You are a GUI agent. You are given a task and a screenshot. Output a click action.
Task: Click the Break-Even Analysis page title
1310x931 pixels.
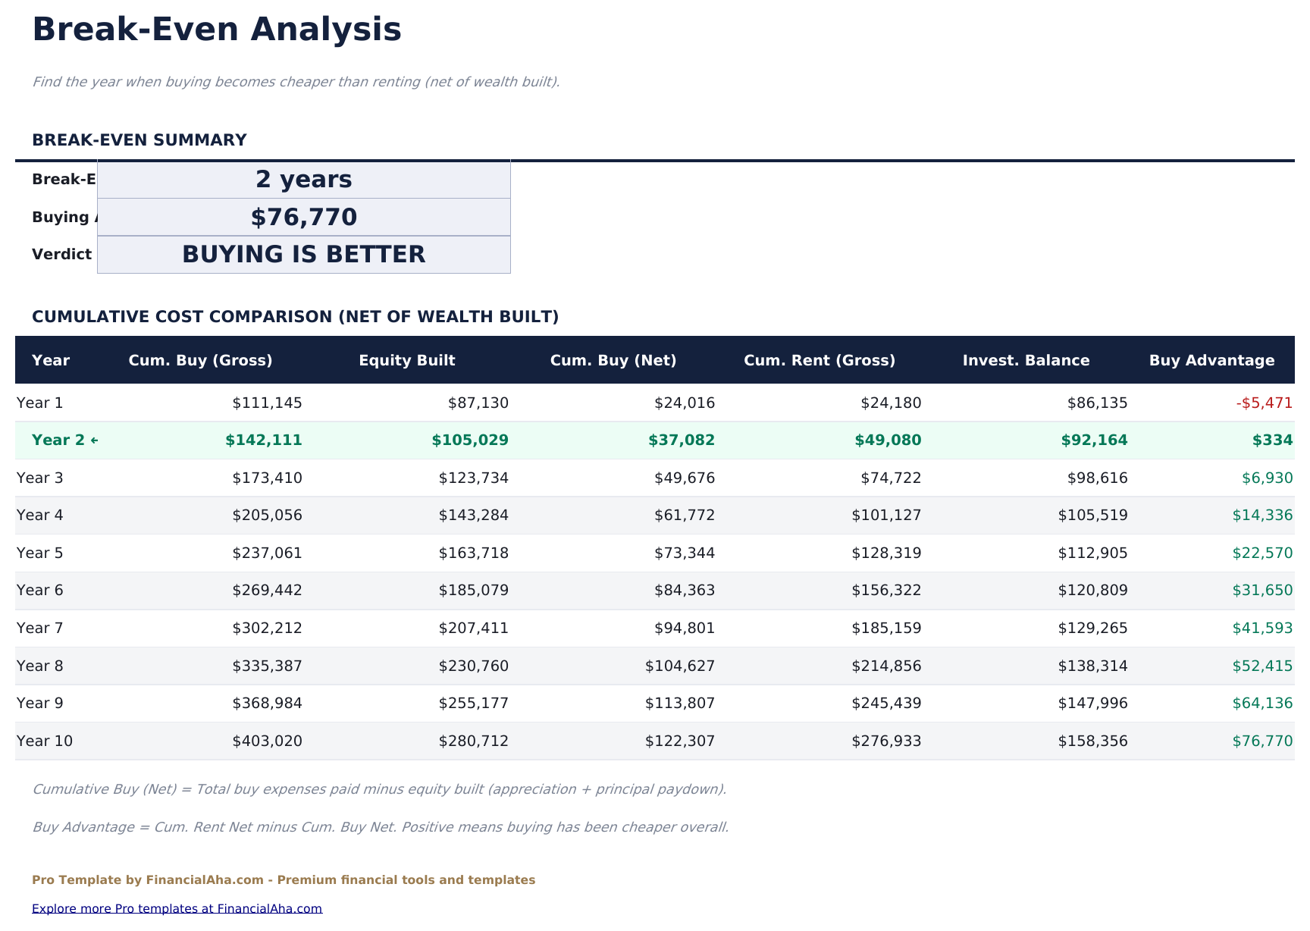click(x=217, y=30)
